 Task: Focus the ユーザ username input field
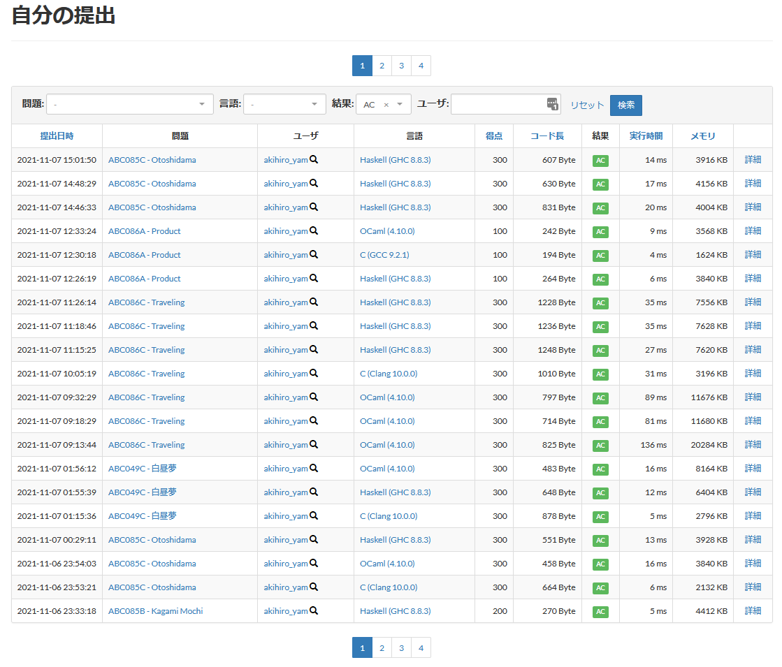pos(498,105)
